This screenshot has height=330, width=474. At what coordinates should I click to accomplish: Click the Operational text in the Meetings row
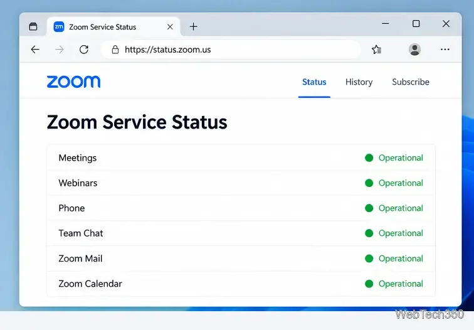tap(401, 158)
